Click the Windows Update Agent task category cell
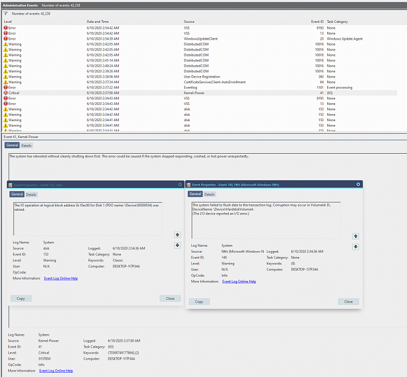The height and width of the screenshot is (377, 407). pos(345,39)
